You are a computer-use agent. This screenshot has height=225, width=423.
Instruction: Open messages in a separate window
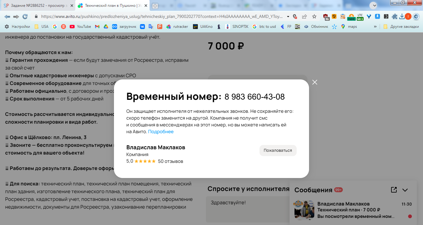coord(394,190)
